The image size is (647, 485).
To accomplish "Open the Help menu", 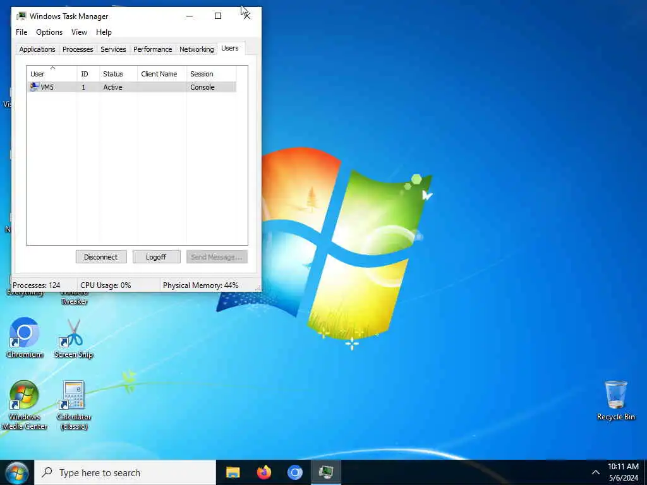I will point(104,32).
